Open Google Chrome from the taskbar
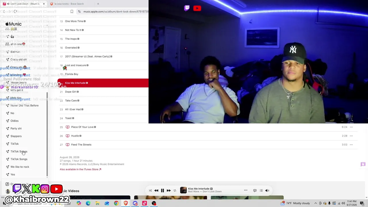This screenshot has height=207, width=368. click(x=116, y=203)
